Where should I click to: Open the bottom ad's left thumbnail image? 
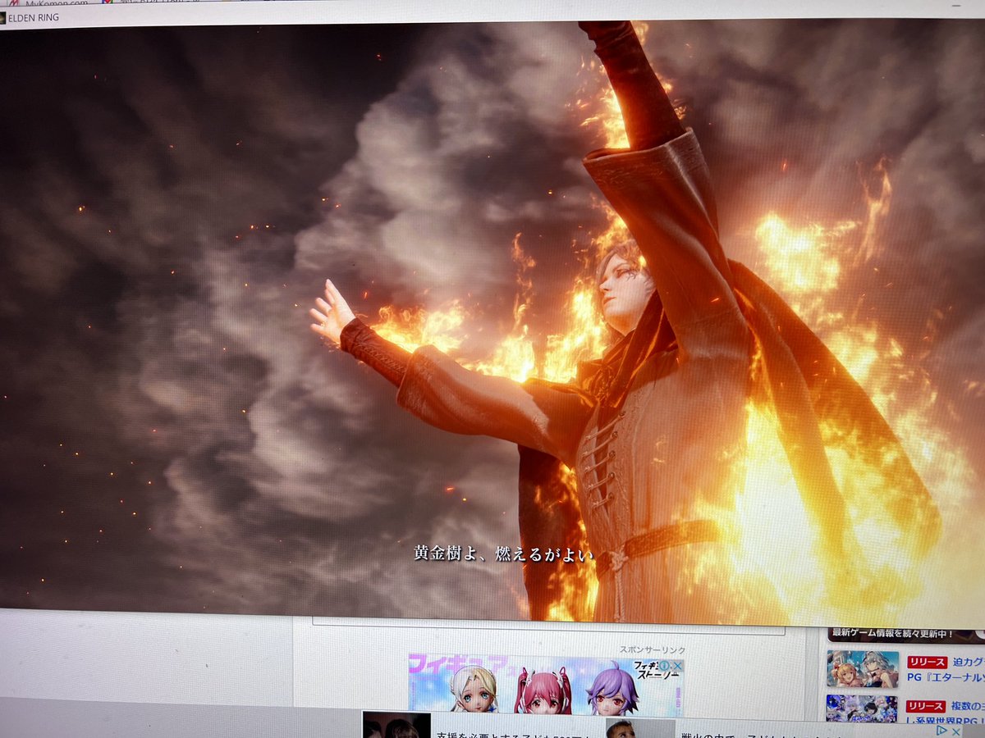tap(396, 725)
